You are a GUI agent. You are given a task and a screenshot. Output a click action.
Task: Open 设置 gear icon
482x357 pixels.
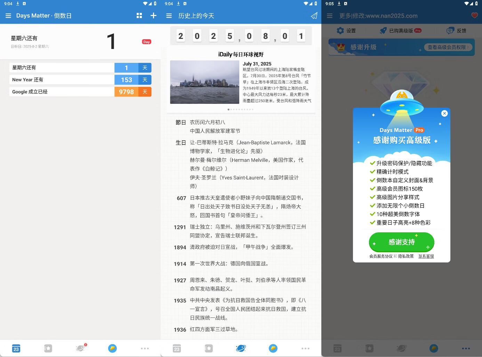pos(340,31)
